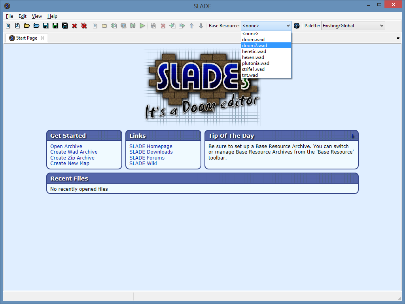This screenshot has height=304, width=405.
Task: Click the Create Zip Archive link
Action: click(x=72, y=158)
